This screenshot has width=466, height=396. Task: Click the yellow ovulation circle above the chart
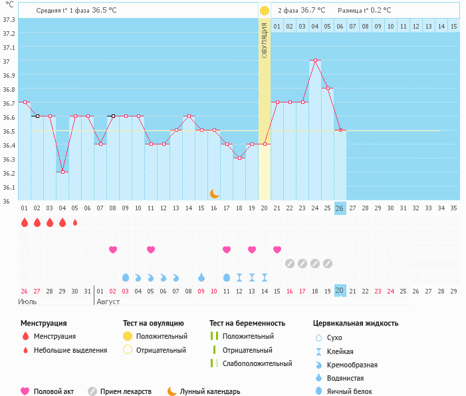[265, 11]
